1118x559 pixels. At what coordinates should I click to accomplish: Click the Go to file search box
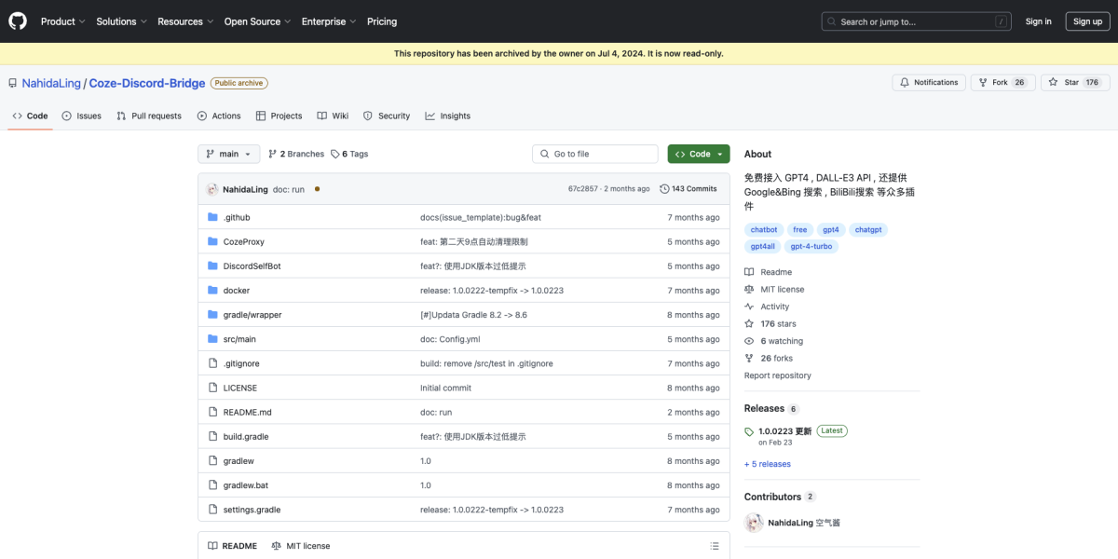(594, 153)
